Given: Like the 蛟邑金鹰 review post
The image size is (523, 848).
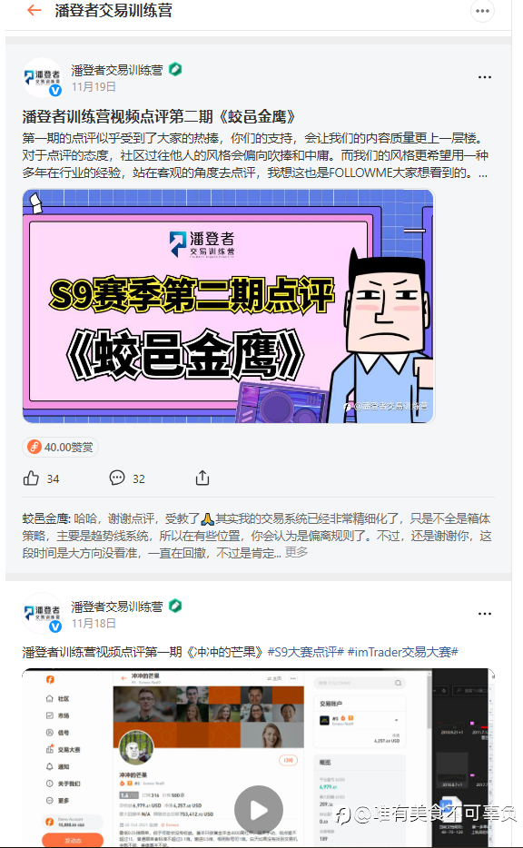Looking at the screenshot, I should click(x=41, y=478).
